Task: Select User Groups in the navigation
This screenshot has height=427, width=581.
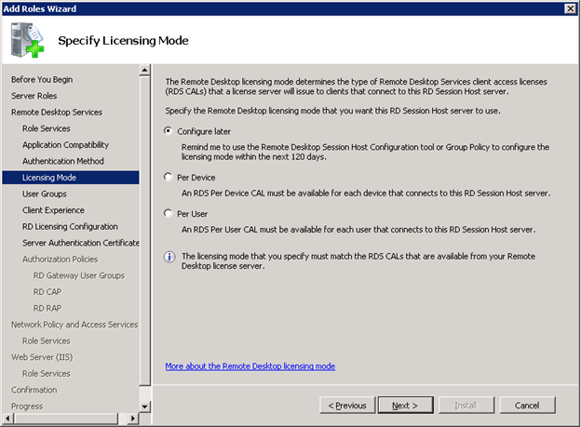Action: pyautogui.click(x=45, y=193)
